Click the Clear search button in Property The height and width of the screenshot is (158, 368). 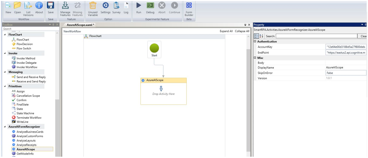click(363, 36)
